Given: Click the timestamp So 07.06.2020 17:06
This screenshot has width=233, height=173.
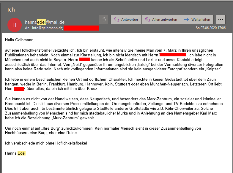Looking at the screenshot, I should pos(211,28).
